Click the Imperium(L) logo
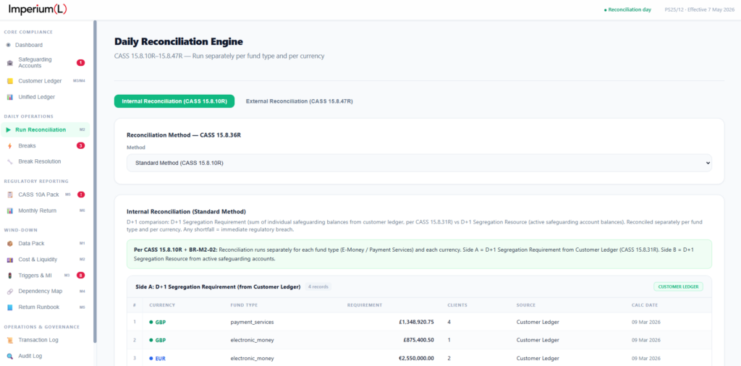Image resolution: width=741 pixels, height=366 pixels. [38, 9]
